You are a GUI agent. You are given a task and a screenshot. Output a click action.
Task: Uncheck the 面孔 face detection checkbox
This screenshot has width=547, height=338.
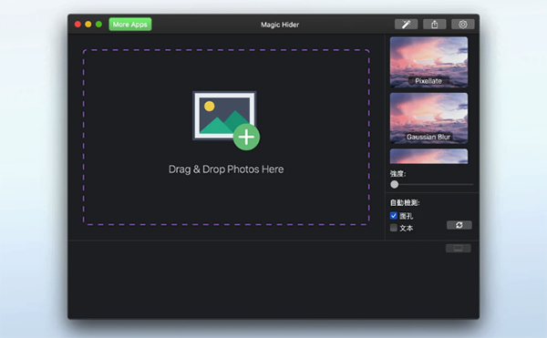394,216
